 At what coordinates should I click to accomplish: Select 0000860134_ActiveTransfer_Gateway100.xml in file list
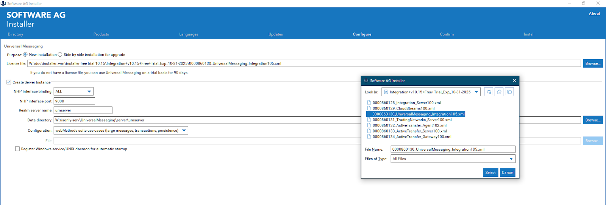tap(412, 137)
